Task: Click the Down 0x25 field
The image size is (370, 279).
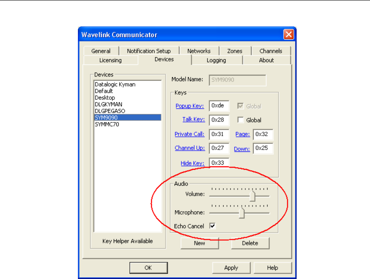Action: point(263,148)
